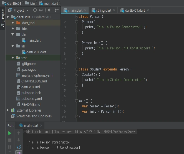Screen dimensions: 184x154
Task: Close the main.dart editor tab
Action: coord(85,10)
